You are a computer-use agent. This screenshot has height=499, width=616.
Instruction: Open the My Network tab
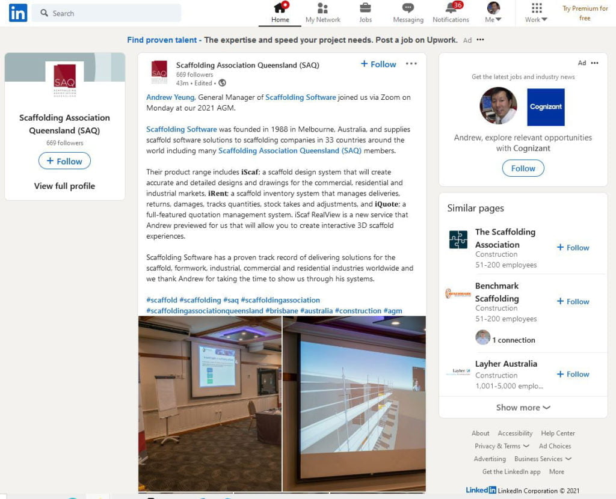[323, 13]
